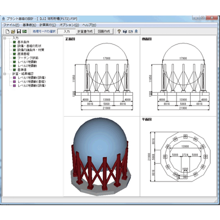Toggle the green check icon for フーチング鉄筋

point(14,58)
